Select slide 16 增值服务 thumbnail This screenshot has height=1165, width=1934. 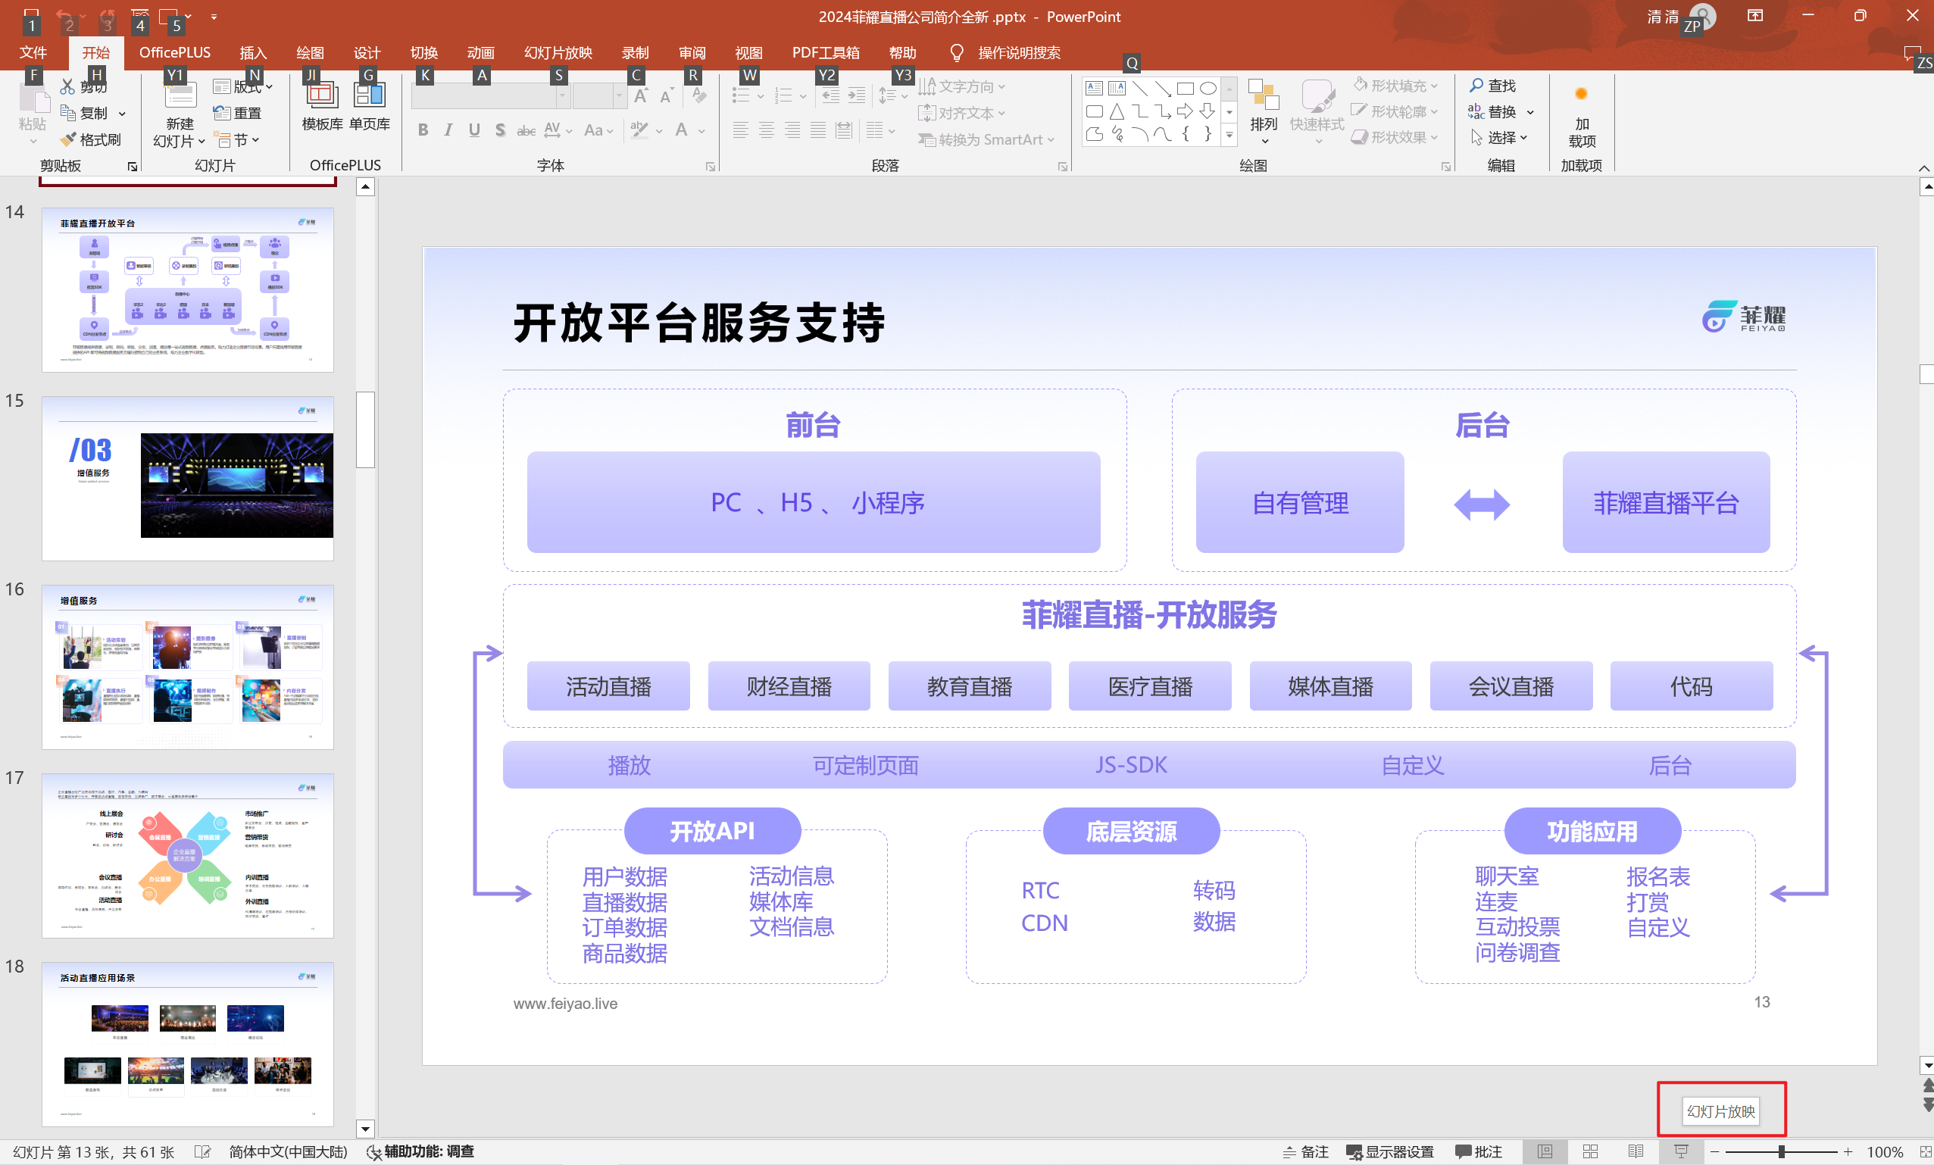click(x=188, y=667)
